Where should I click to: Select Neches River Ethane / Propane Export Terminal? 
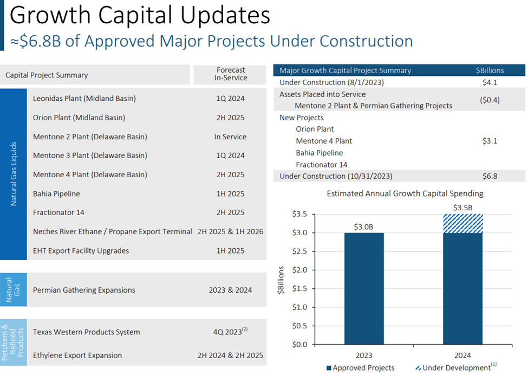[x=113, y=231]
